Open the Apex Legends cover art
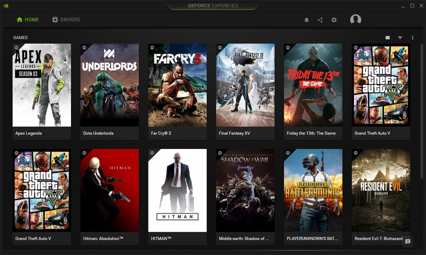Viewport: 426px width, 255px height. pyautogui.click(x=42, y=85)
